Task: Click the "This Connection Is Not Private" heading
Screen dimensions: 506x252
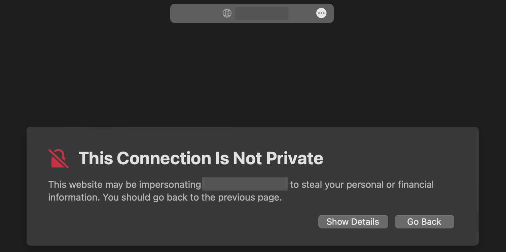Action: pyautogui.click(x=201, y=158)
